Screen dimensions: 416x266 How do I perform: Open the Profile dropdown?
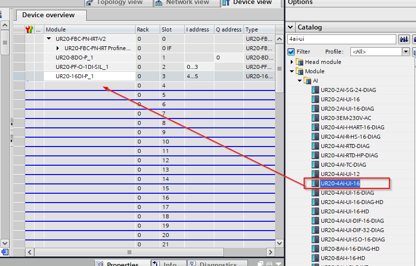pos(406,52)
